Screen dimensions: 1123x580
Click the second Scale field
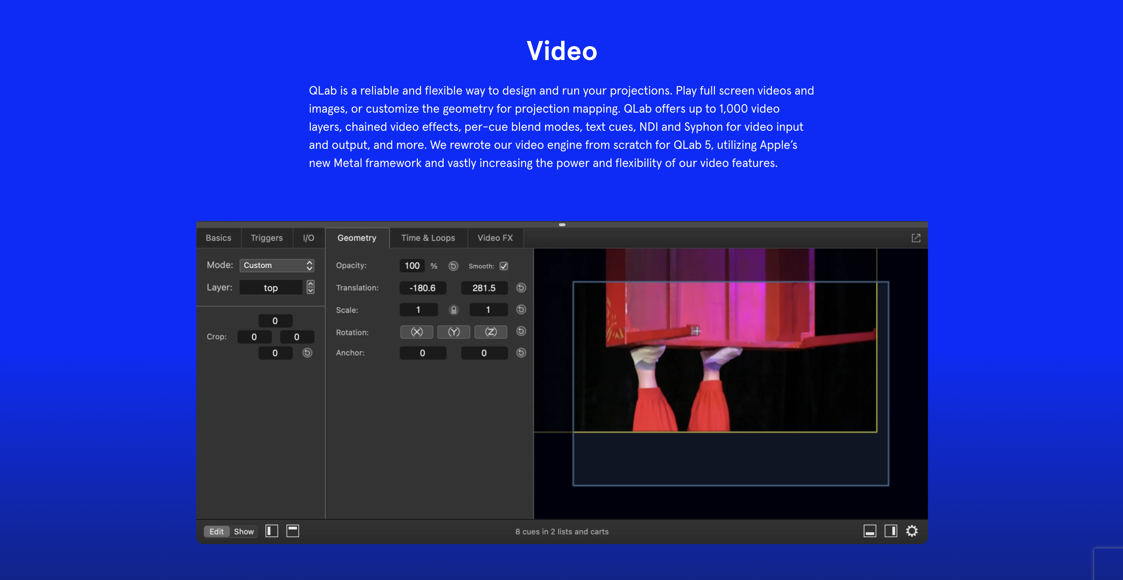pyautogui.click(x=488, y=309)
